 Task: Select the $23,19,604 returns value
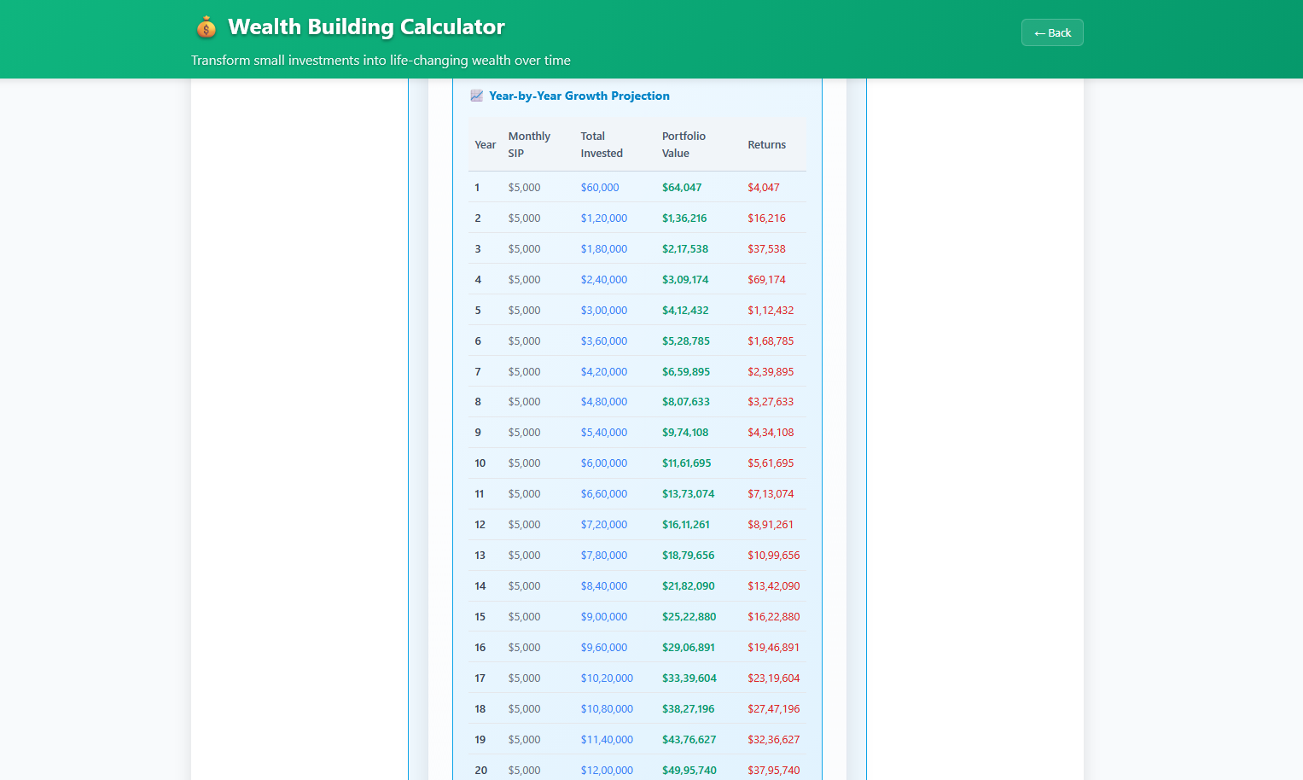(774, 678)
